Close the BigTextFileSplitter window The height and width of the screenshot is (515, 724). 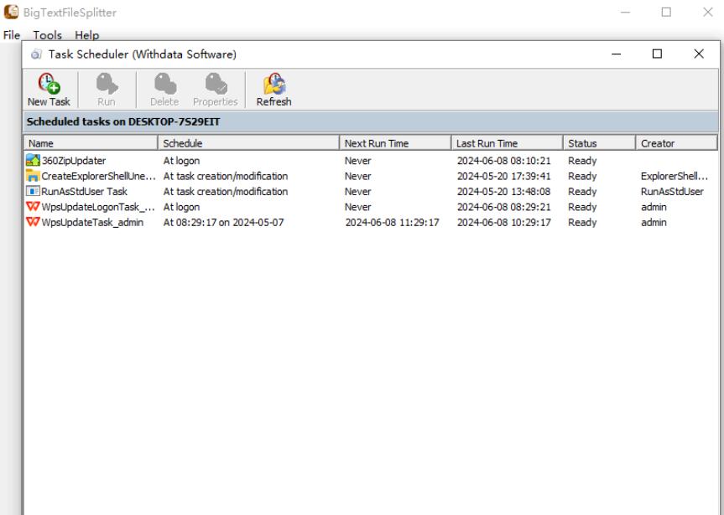708,12
